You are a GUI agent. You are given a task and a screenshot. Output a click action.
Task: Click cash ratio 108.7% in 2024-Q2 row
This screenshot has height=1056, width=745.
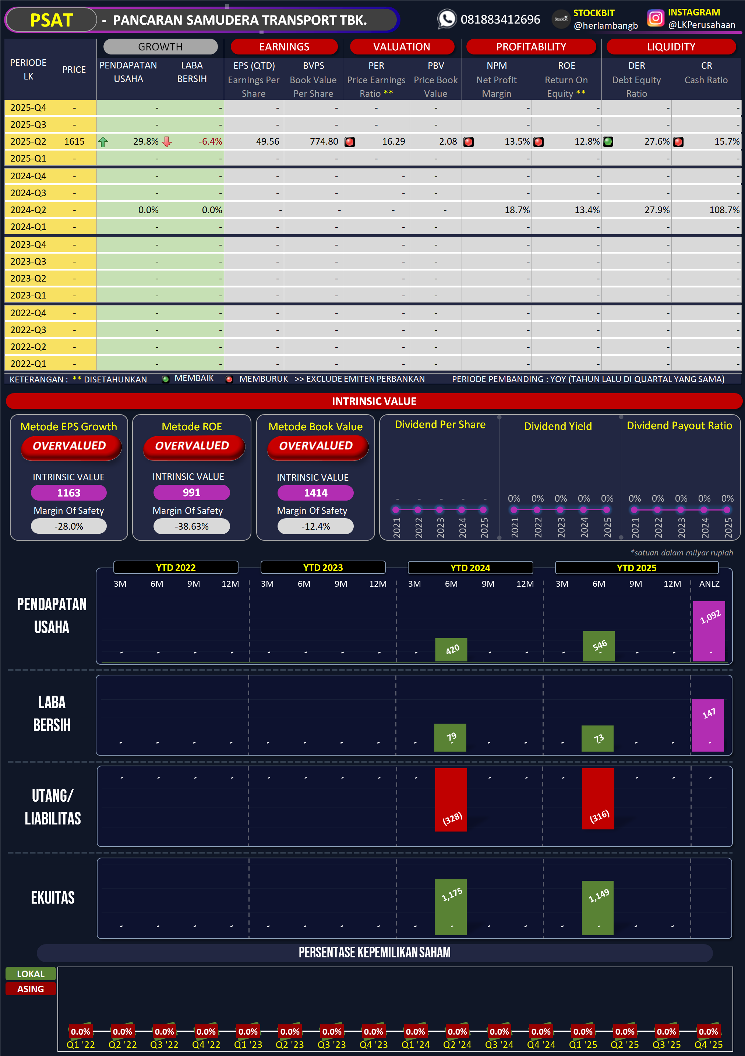pos(724,210)
